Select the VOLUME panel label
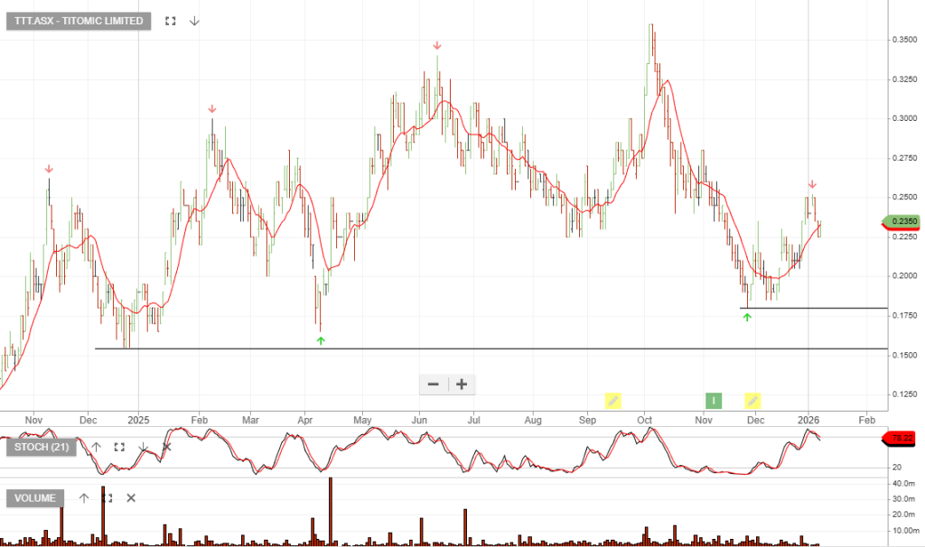 (36, 497)
